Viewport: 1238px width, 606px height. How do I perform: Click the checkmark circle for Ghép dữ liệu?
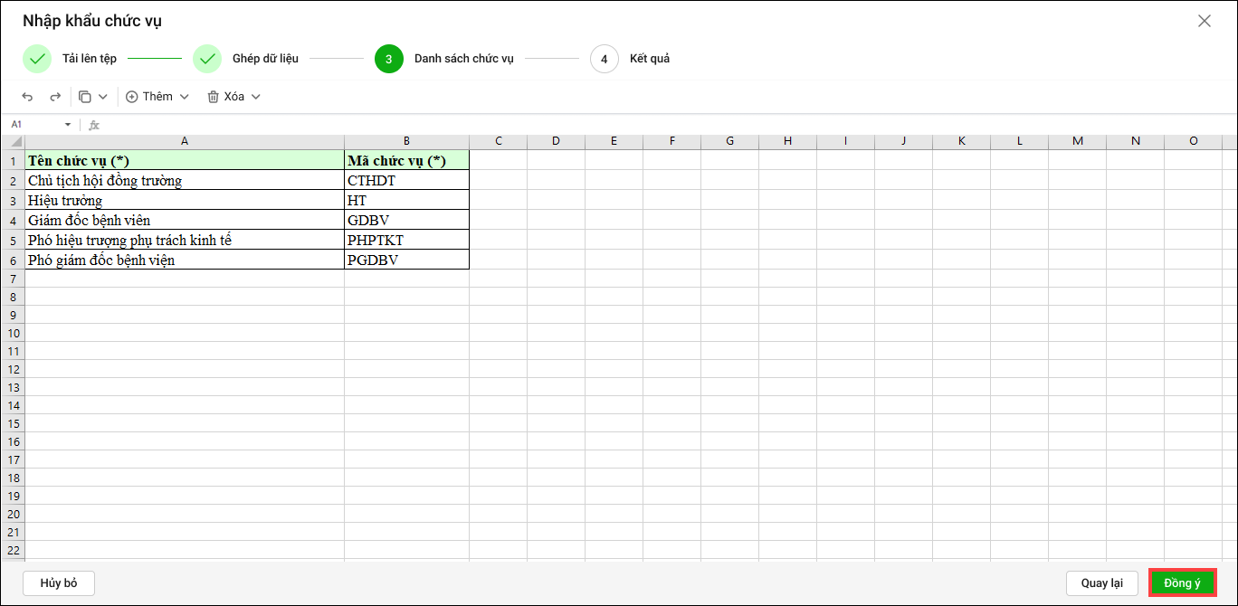pyautogui.click(x=207, y=59)
